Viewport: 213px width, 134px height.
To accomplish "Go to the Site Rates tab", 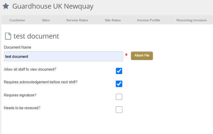I will 113,20.
